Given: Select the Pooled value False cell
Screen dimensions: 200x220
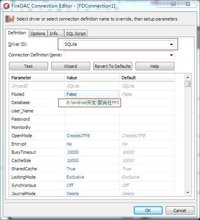Looking at the screenshot, I should [92, 94].
